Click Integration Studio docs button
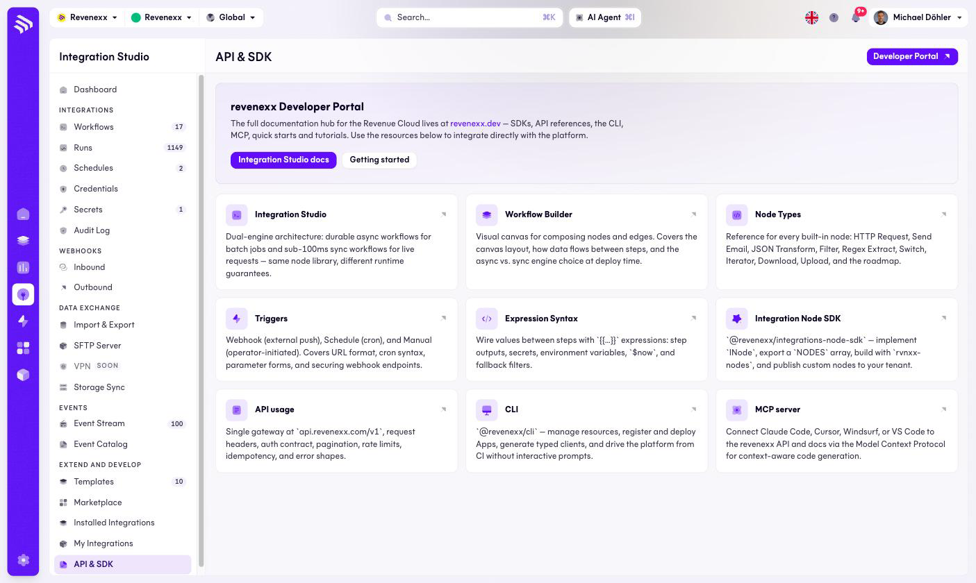The width and height of the screenshot is (976, 583). [283, 160]
